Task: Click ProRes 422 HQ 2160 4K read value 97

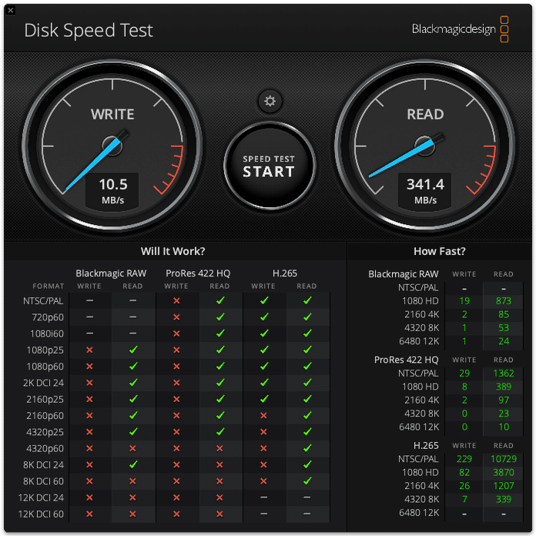Action: tap(504, 400)
